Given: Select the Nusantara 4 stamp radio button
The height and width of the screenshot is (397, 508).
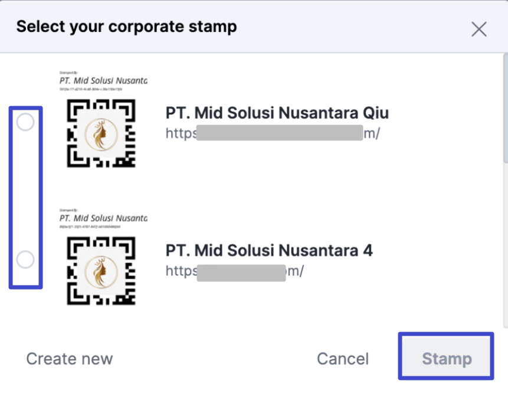Looking at the screenshot, I should pos(25,260).
